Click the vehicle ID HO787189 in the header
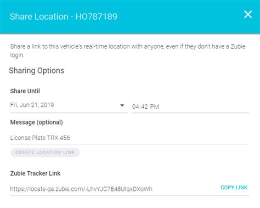This screenshot has width=260, height=208. coord(97,16)
